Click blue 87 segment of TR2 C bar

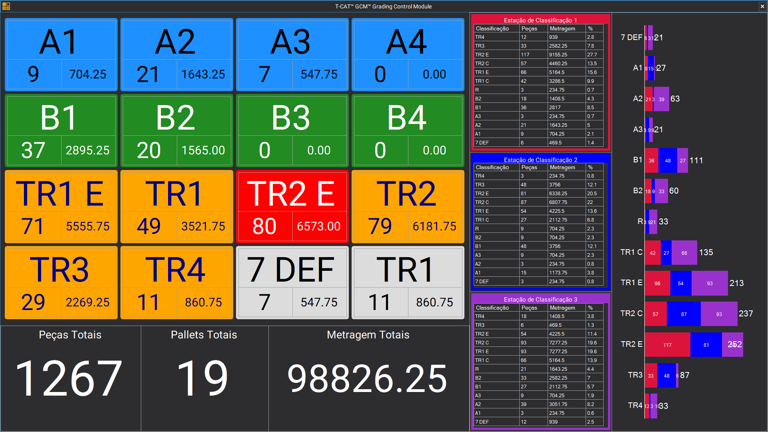pos(684,314)
